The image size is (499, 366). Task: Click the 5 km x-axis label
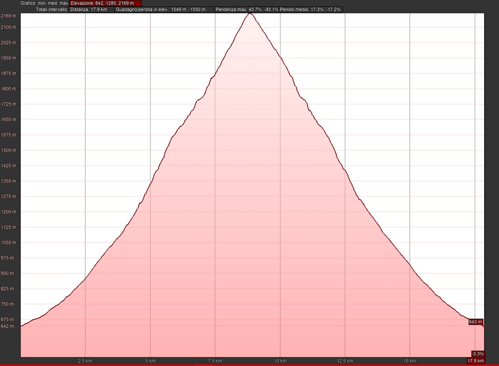coord(150,361)
